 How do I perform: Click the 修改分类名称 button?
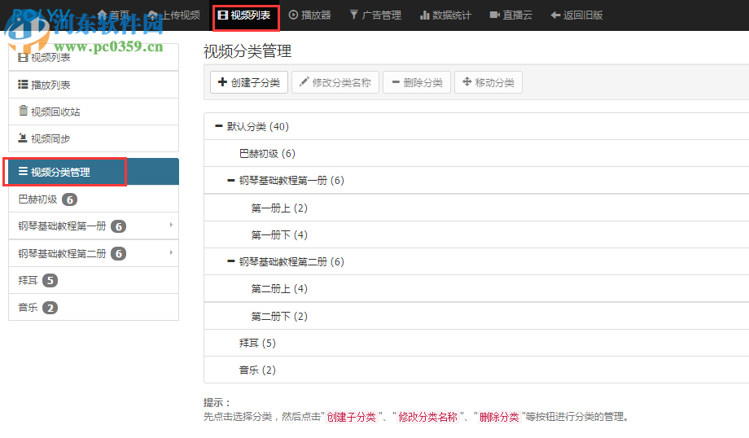(x=335, y=82)
